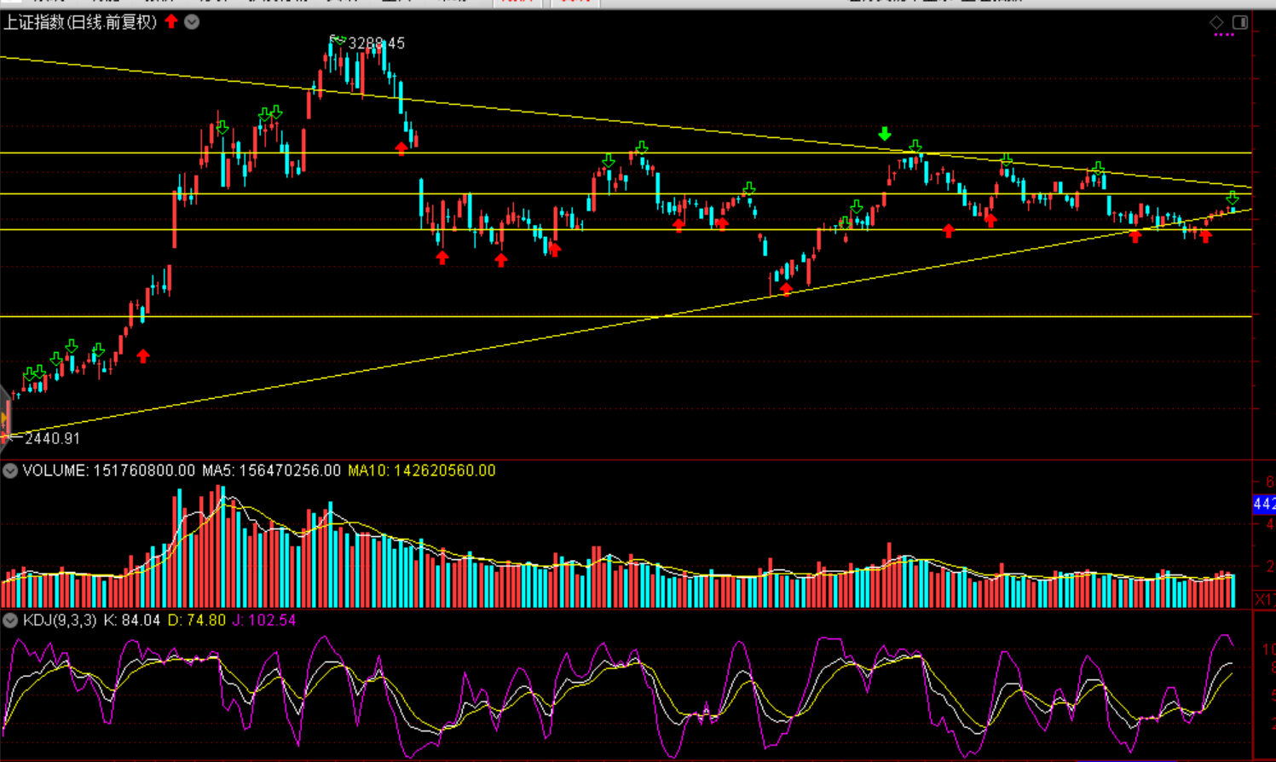Screen dimensions: 1276x762
Task: Click the J: 102.54 value label
Action: [x=263, y=621]
